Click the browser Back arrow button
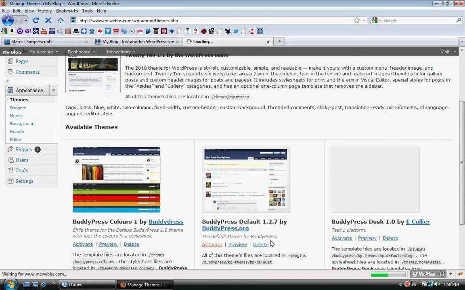Viewport: 465px width, 290px height. tap(8, 21)
